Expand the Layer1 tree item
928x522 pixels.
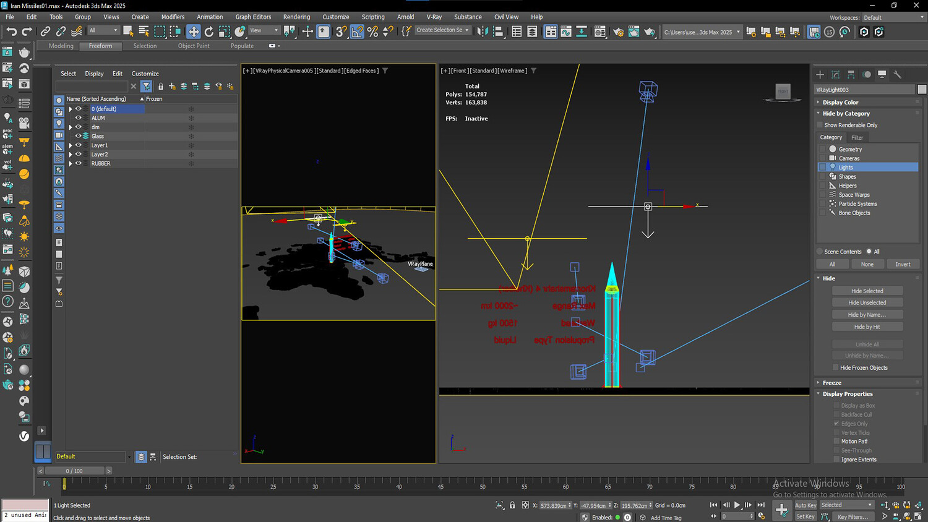point(71,145)
